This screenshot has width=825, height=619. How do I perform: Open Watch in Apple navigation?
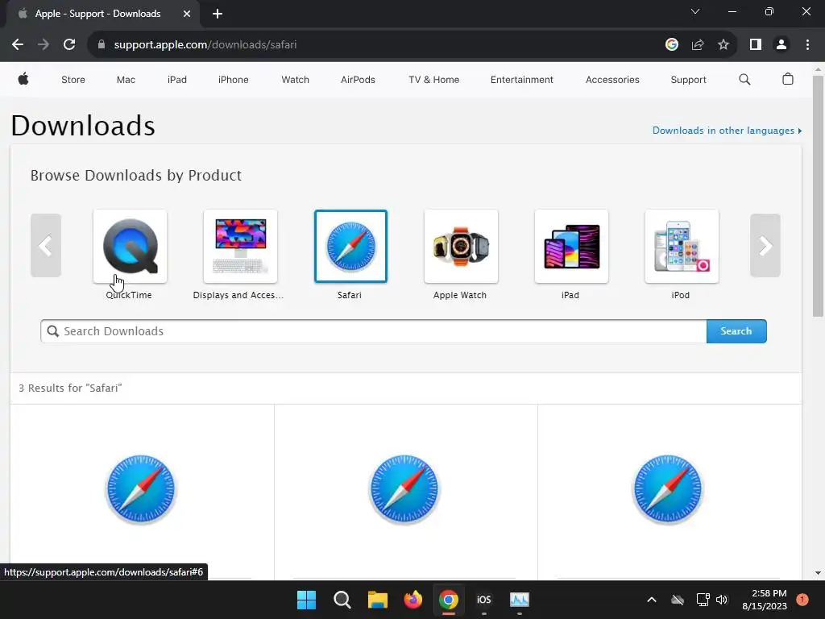point(295,80)
